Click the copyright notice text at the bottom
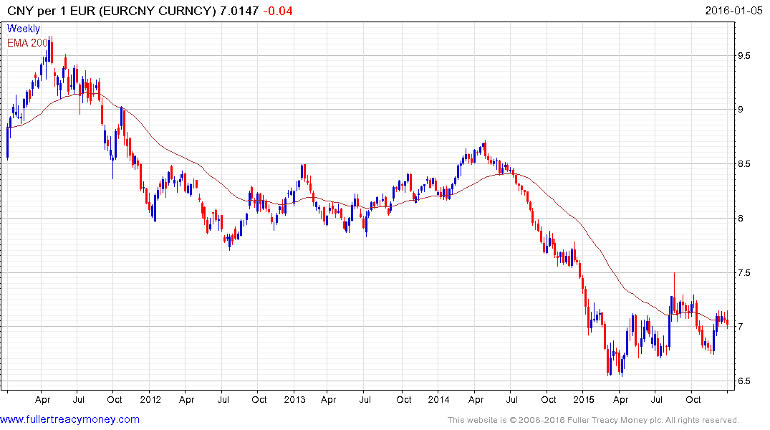The height and width of the screenshot is (430, 770). tap(593, 420)
